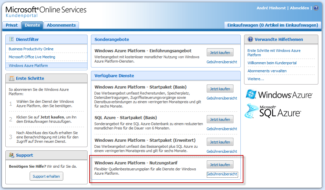Click Jetzt kaufen for SQL Azure Startpaket
The height and width of the screenshot is (190, 325).
tap(220, 119)
